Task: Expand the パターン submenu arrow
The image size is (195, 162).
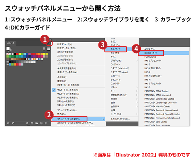Action: (x=137, y=87)
